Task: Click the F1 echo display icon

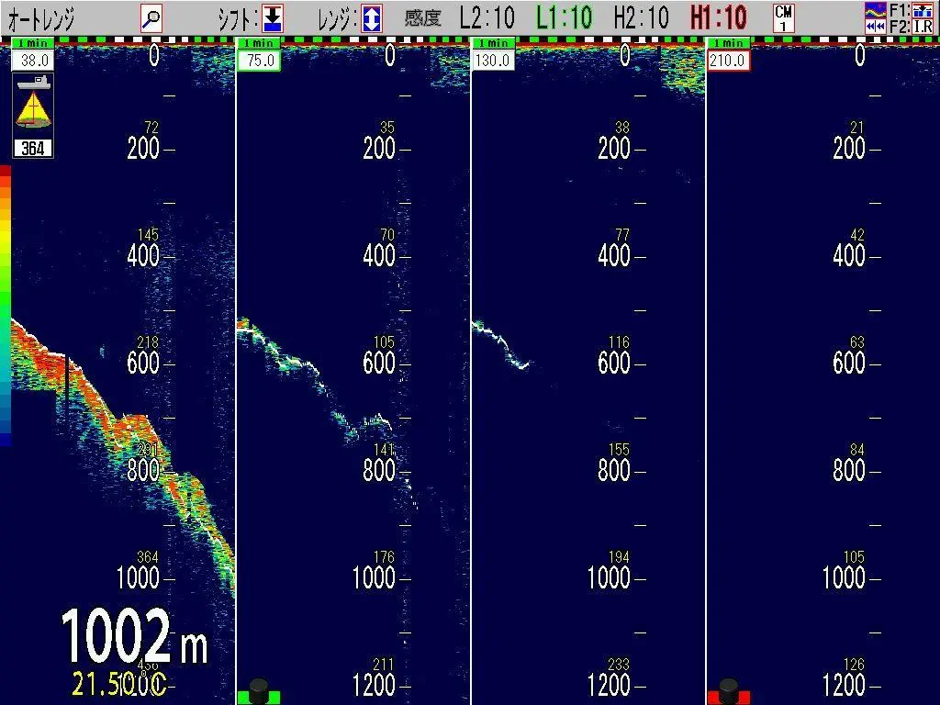Action: [923, 10]
